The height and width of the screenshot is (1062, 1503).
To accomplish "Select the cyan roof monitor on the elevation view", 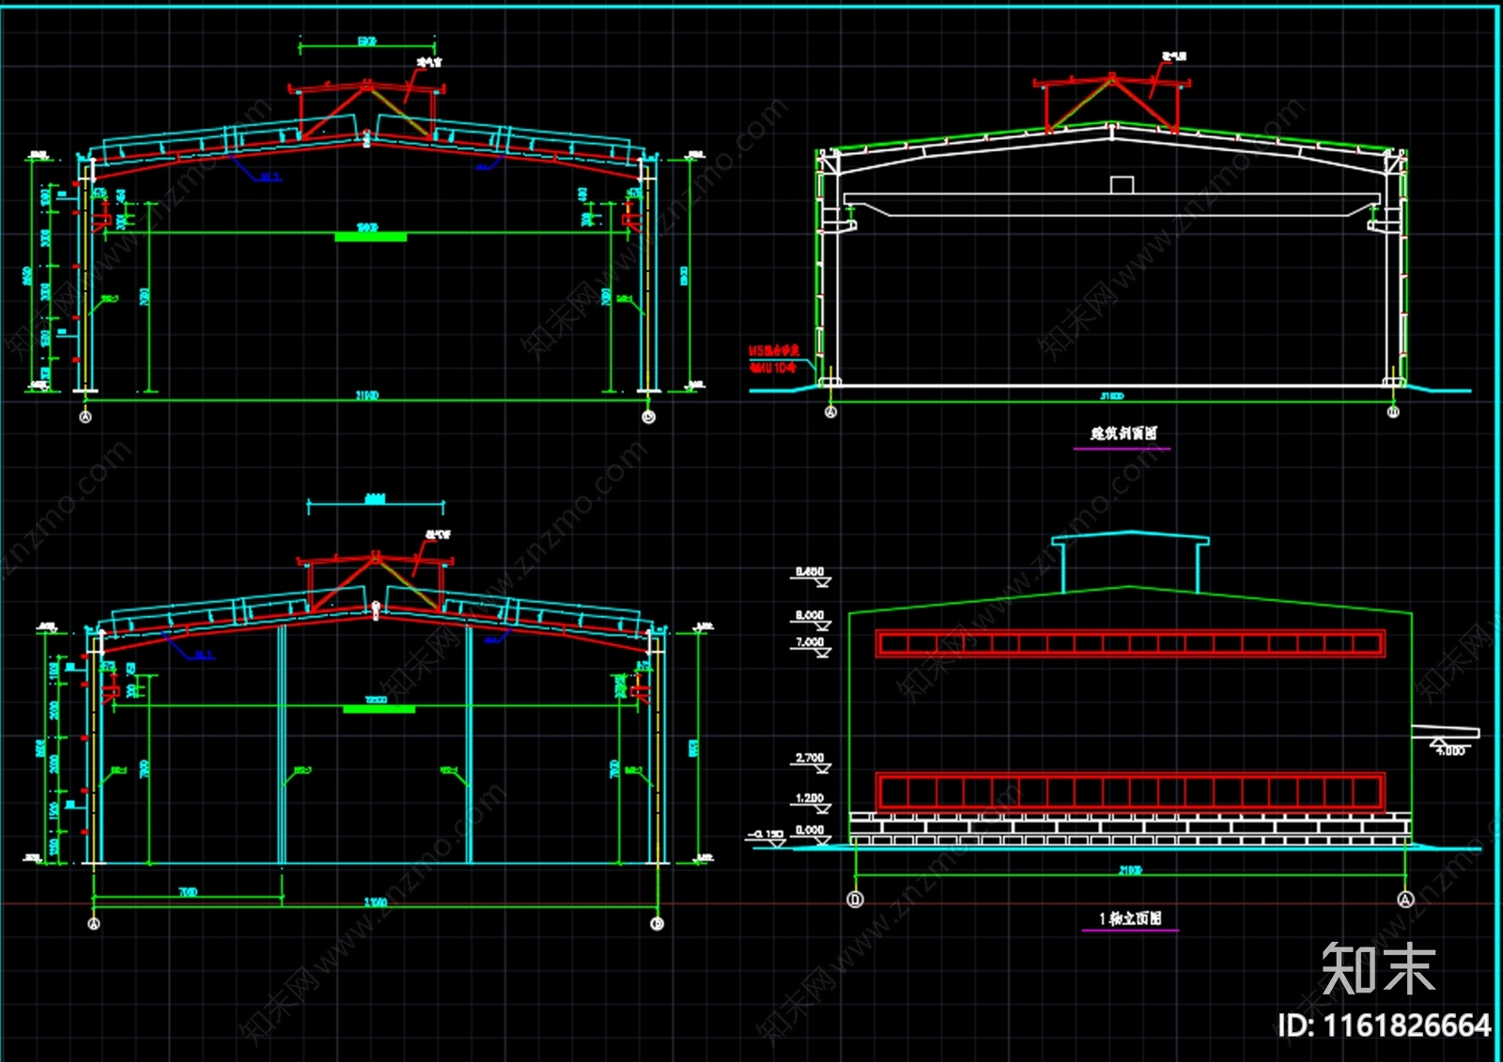I will 1130,562.
